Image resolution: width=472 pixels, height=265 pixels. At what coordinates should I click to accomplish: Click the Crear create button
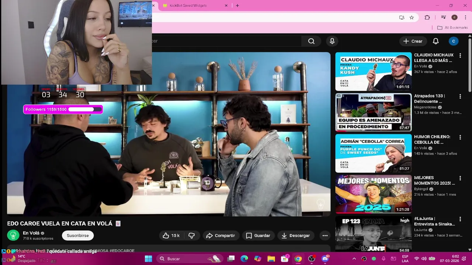pyautogui.click(x=413, y=41)
